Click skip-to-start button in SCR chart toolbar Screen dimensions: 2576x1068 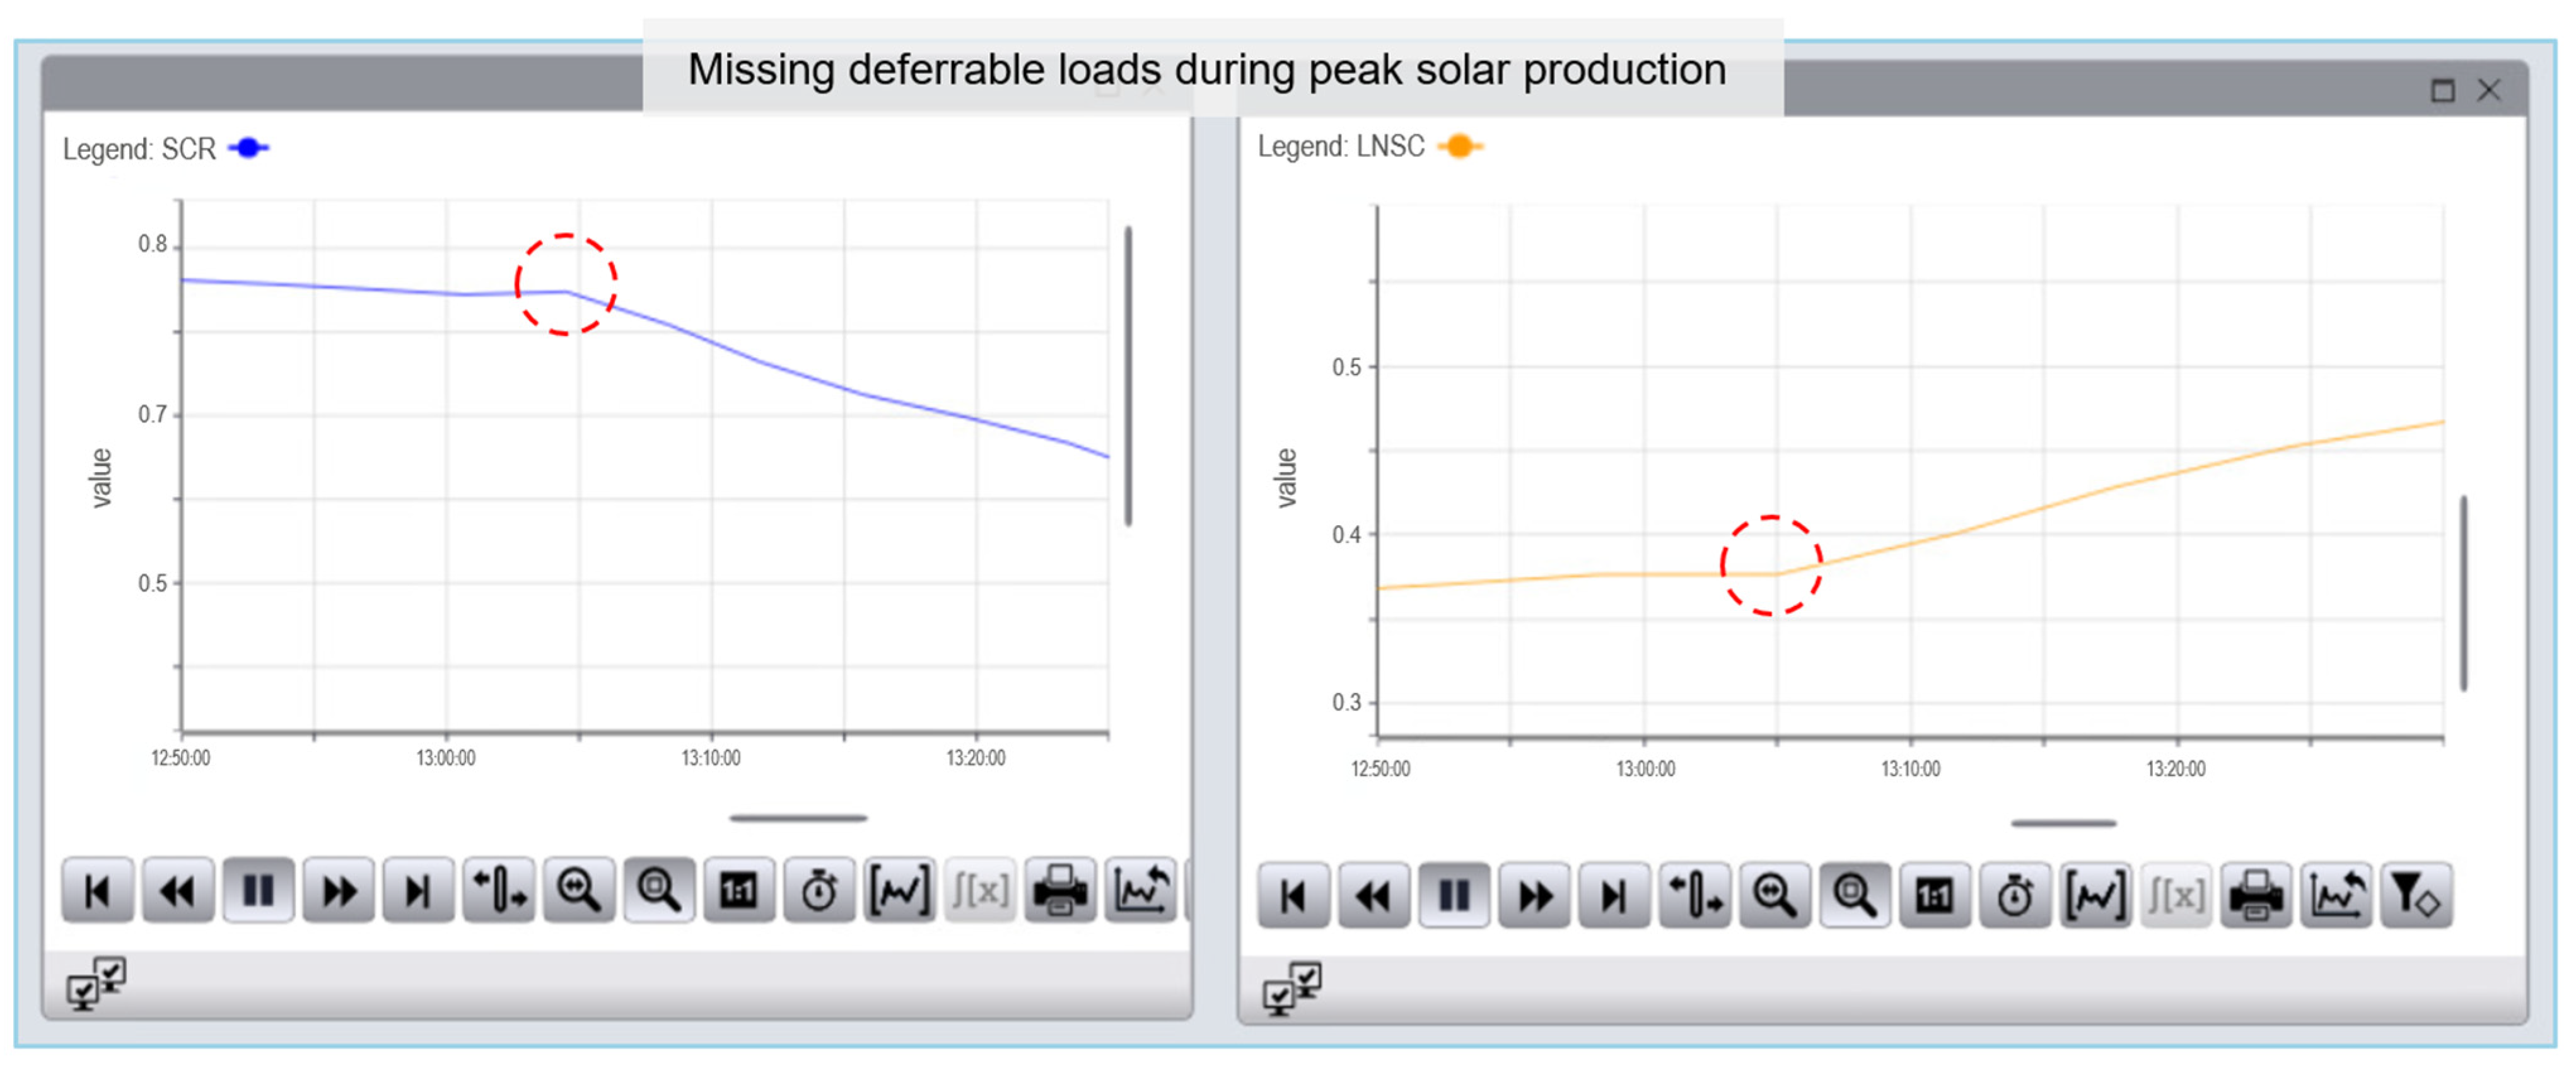click(x=97, y=890)
